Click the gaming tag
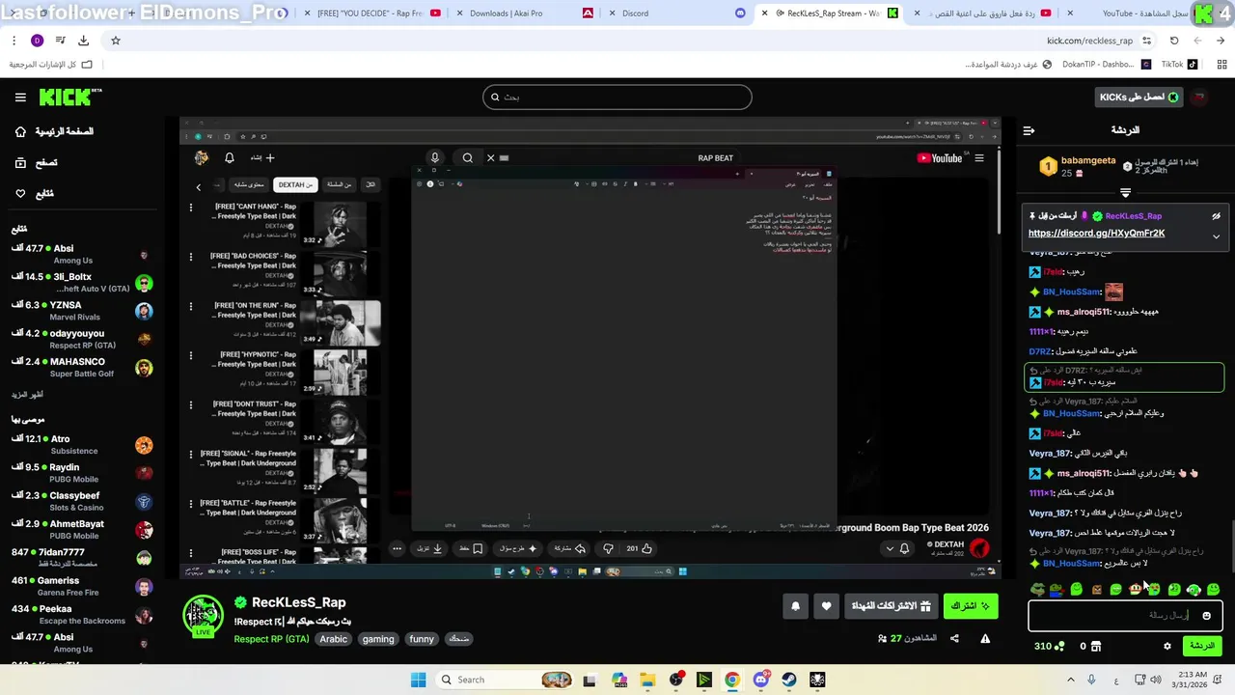 (378, 639)
